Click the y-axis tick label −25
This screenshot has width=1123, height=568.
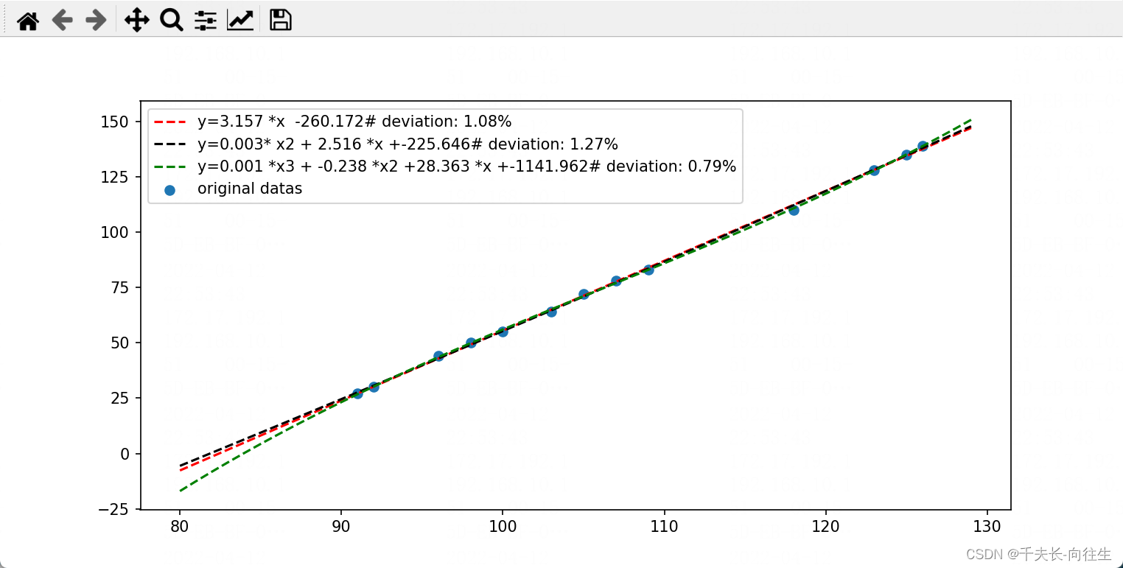pyautogui.click(x=113, y=509)
